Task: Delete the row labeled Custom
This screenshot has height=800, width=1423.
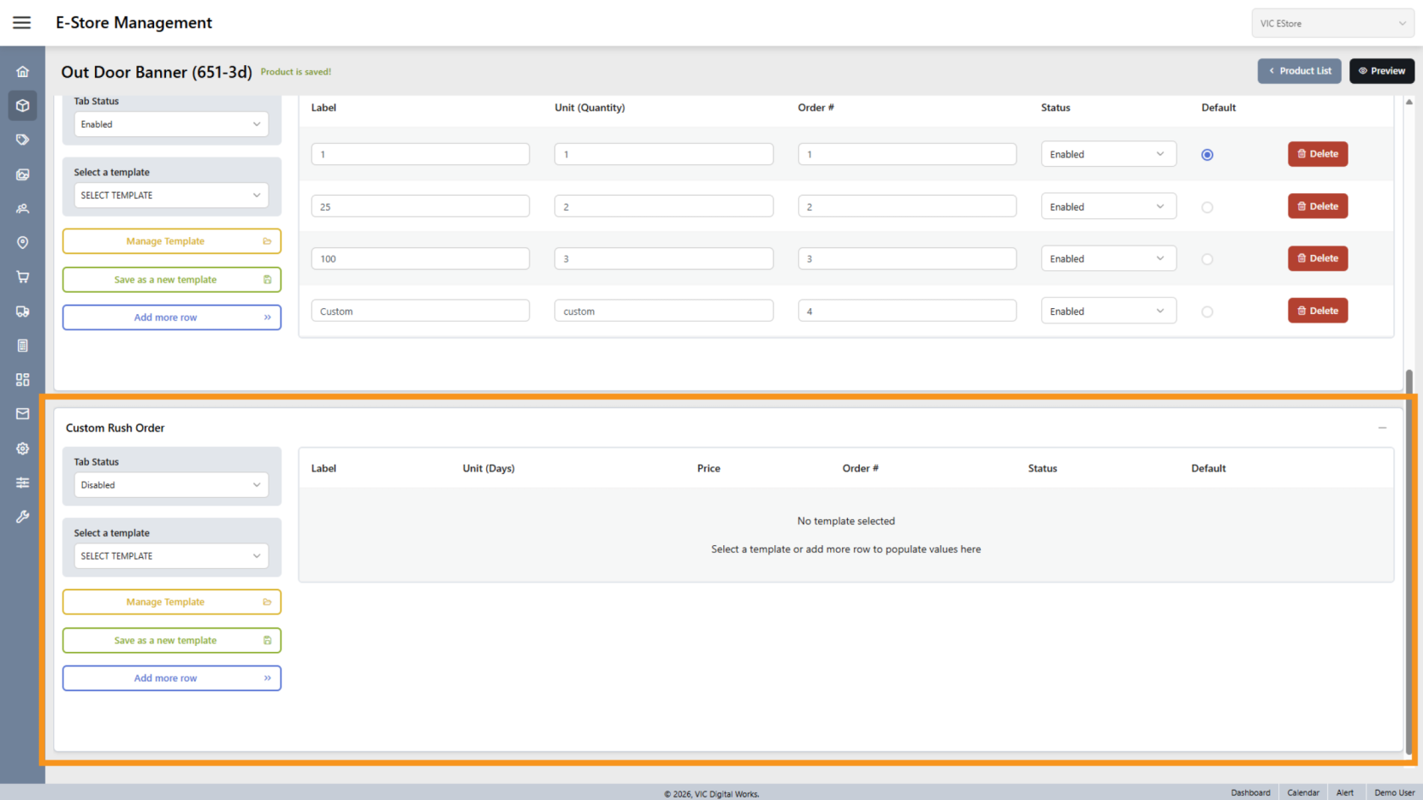Action: (x=1317, y=311)
